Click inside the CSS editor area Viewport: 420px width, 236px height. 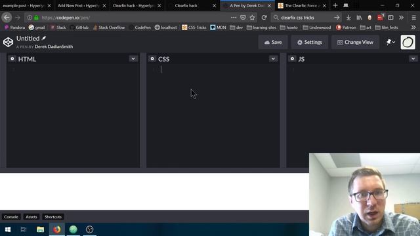(213, 115)
